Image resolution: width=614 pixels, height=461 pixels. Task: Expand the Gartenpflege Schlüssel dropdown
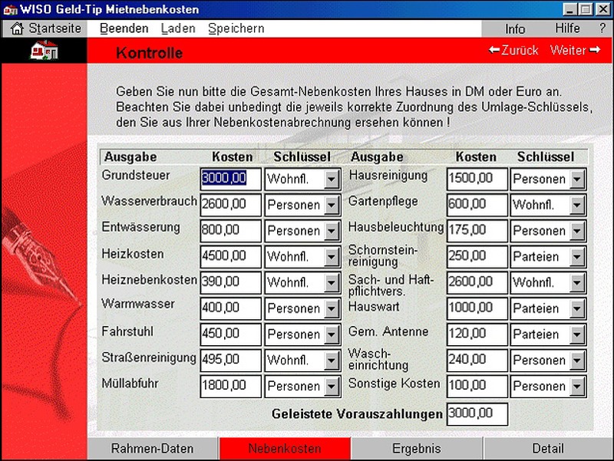pyautogui.click(x=577, y=206)
